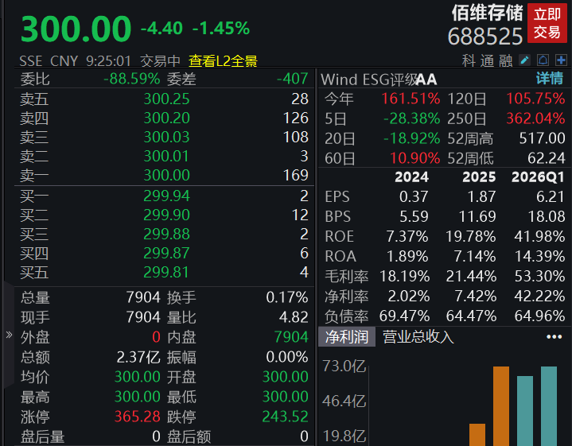
Task: Click the 52周高 value 517.00
Action: 542,138
